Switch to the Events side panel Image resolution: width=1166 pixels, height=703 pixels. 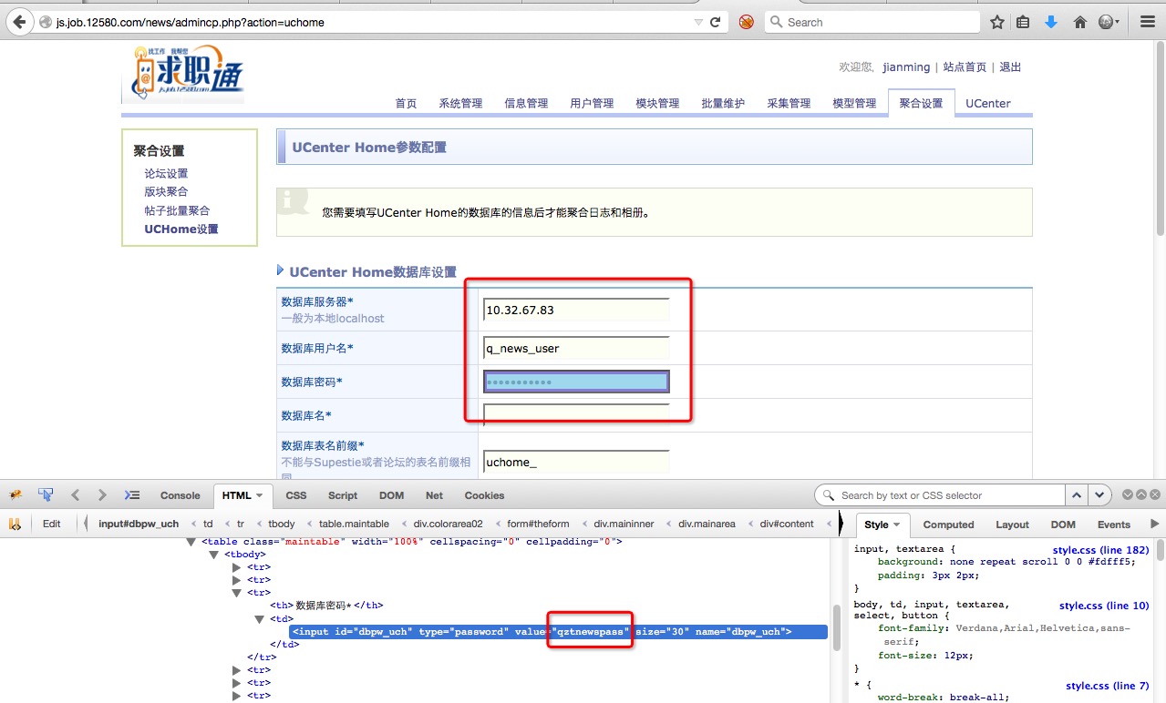tap(1113, 525)
